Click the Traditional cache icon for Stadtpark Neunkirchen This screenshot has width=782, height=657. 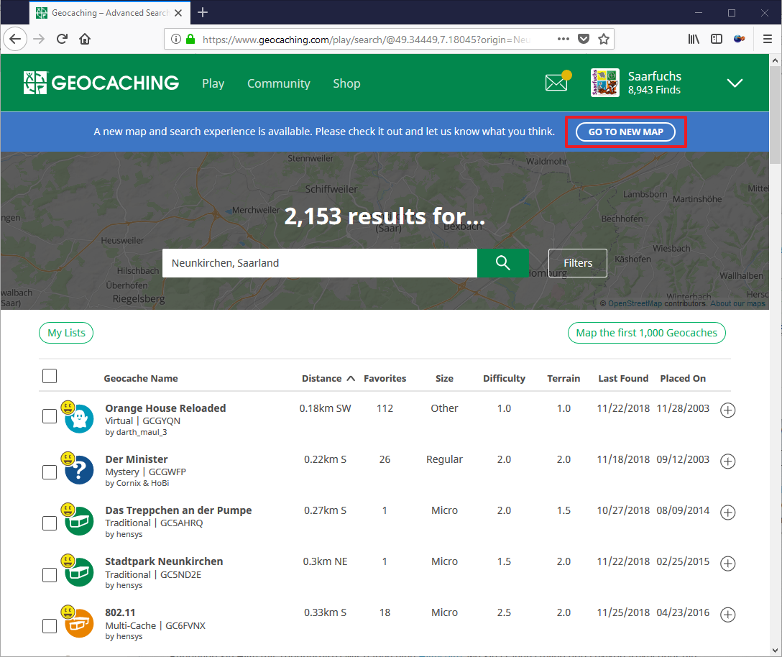79,572
